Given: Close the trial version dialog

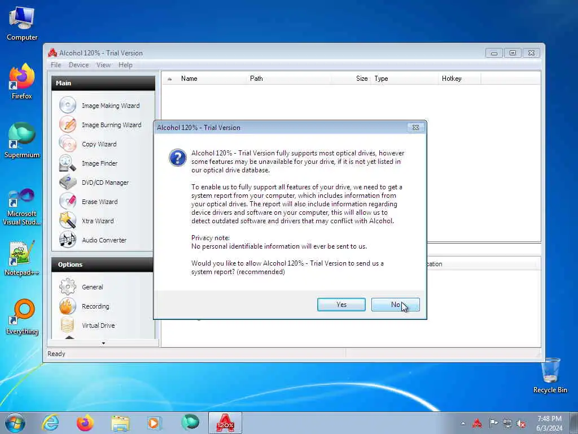Looking at the screenshot, I should (415, 127).
